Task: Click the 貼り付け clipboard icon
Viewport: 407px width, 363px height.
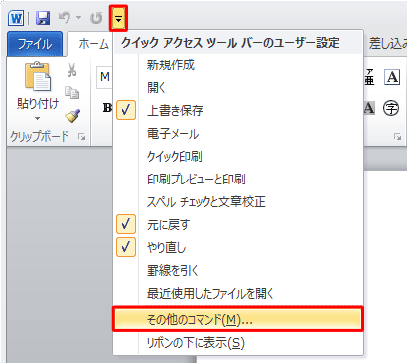Action: click(38, 77)
